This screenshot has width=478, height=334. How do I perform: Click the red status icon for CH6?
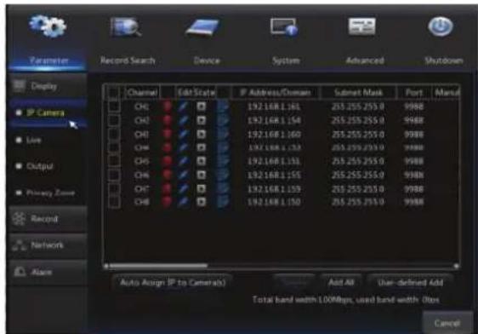pyautogui.click(x=167, y=175)
